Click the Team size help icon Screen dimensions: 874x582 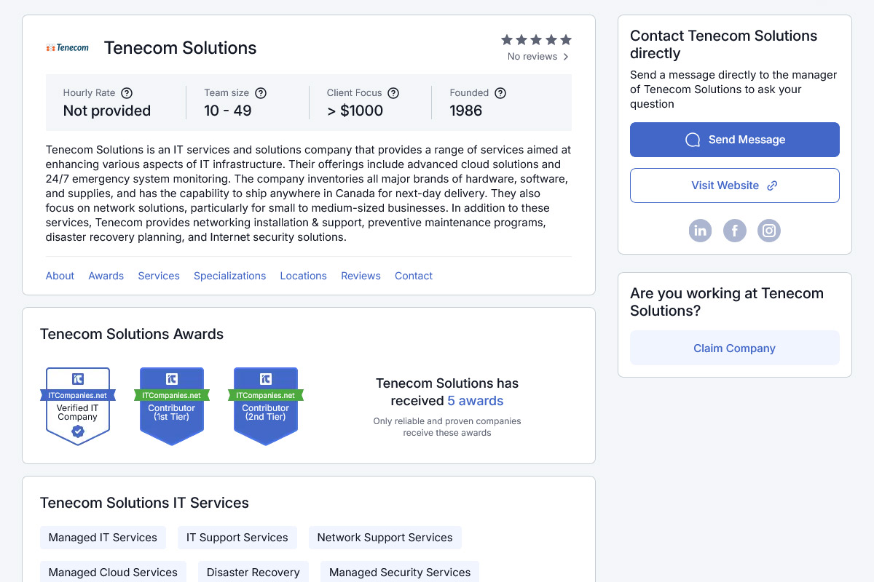[x=261, y=93]
